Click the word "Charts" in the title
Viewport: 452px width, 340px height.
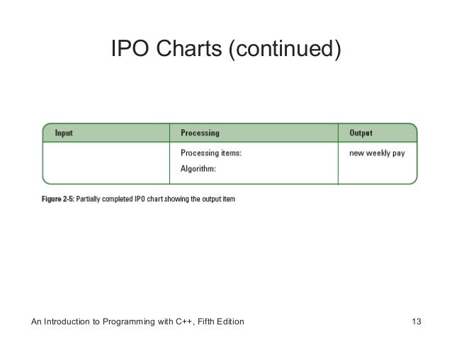pyautogui.click(x=189, y=48)
